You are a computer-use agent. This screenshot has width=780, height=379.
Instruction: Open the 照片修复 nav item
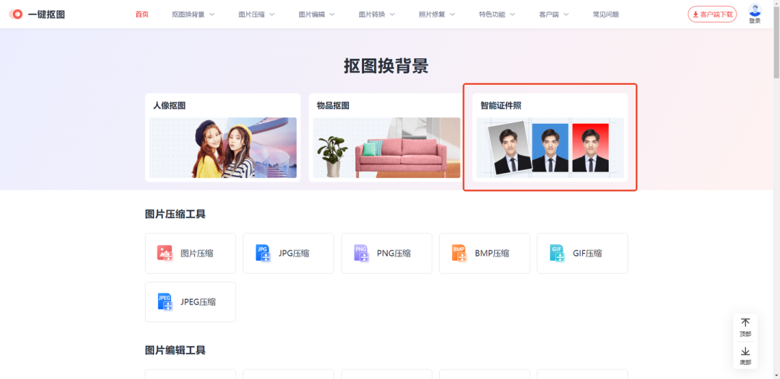click(x=432, y=14)
